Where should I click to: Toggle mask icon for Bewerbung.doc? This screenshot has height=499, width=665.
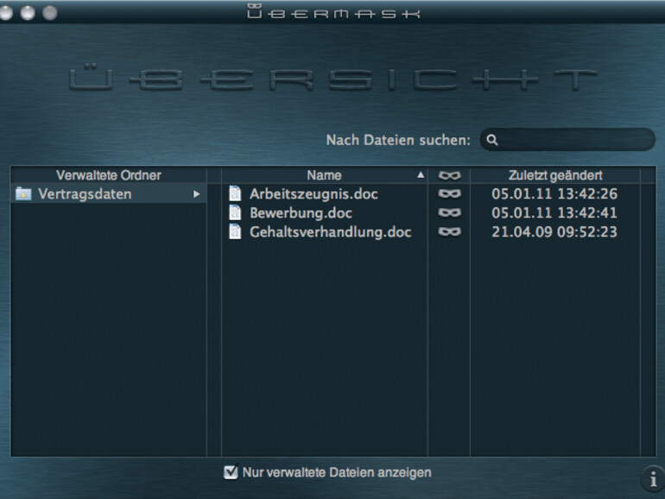coord(450,213)
